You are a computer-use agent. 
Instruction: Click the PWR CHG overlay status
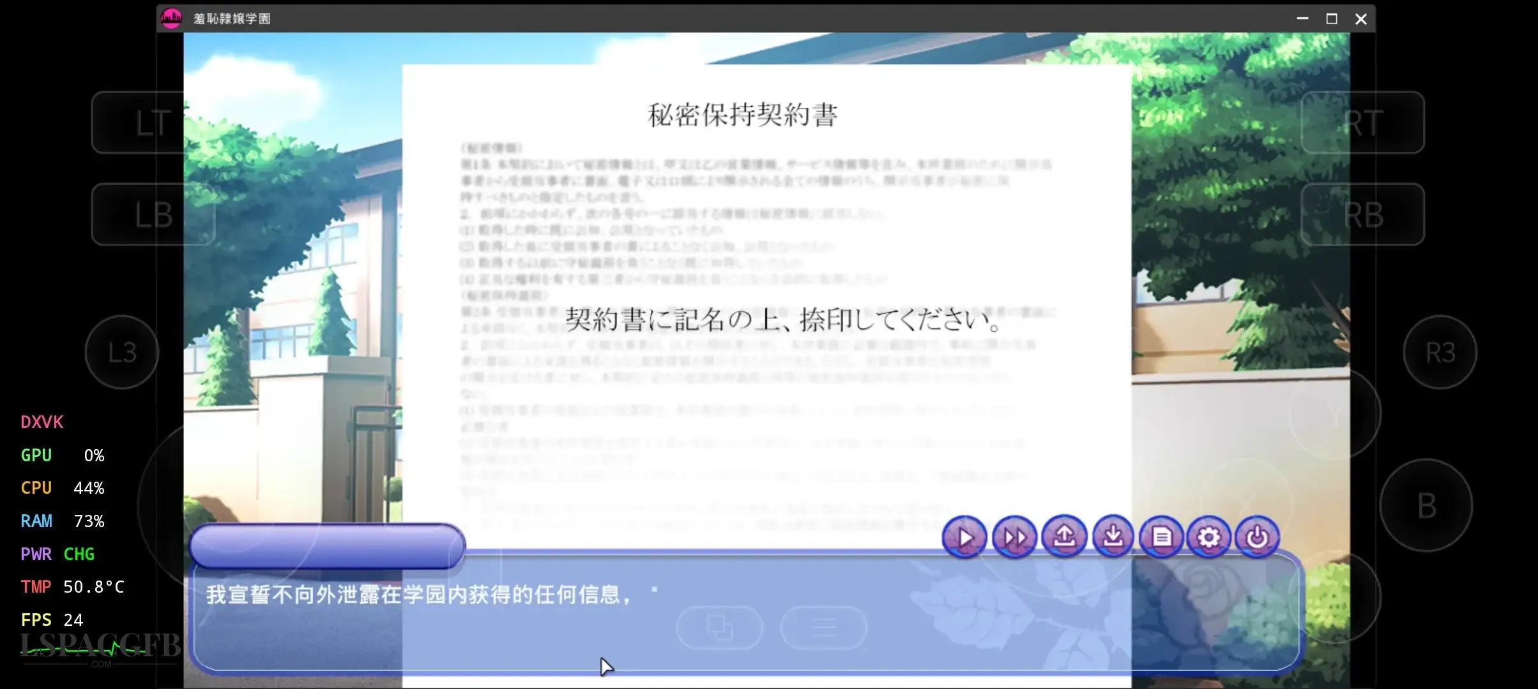pyautogui.click(x=57, y=554)
